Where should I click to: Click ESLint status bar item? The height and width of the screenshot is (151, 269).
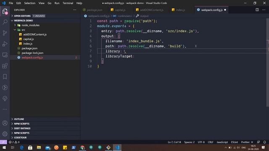tap(235, 142)
